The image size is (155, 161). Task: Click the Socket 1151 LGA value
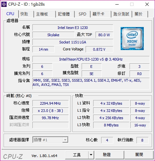[x=73, y=42]
